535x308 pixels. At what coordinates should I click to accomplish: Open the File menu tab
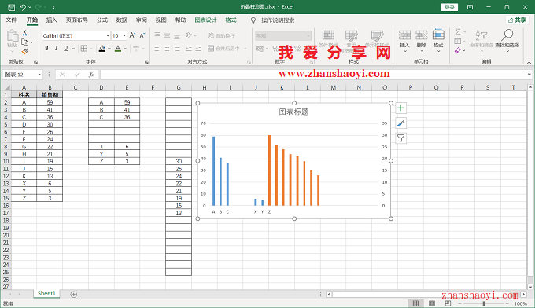(x=11, y=20)
